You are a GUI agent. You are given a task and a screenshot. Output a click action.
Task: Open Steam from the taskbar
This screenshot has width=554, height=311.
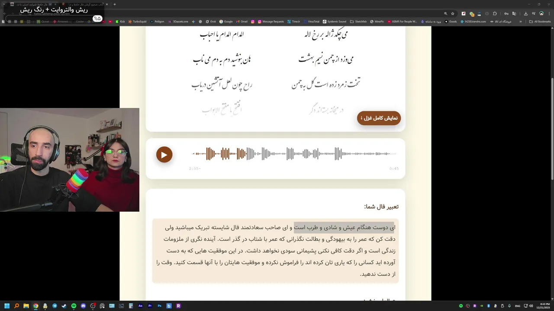64,306
